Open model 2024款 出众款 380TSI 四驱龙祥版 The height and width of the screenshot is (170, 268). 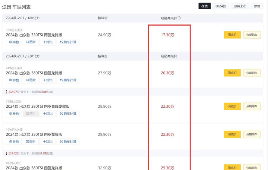pyautogui.click(x=34, y=168)
